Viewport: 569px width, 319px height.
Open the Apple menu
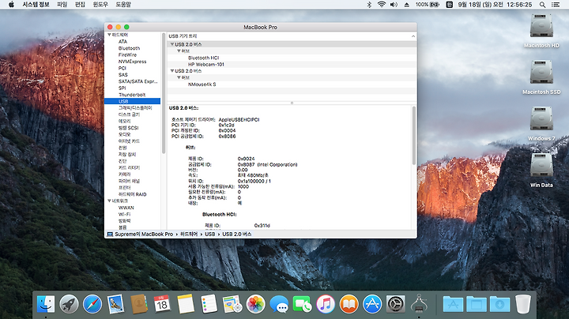[x=11, y=5]
